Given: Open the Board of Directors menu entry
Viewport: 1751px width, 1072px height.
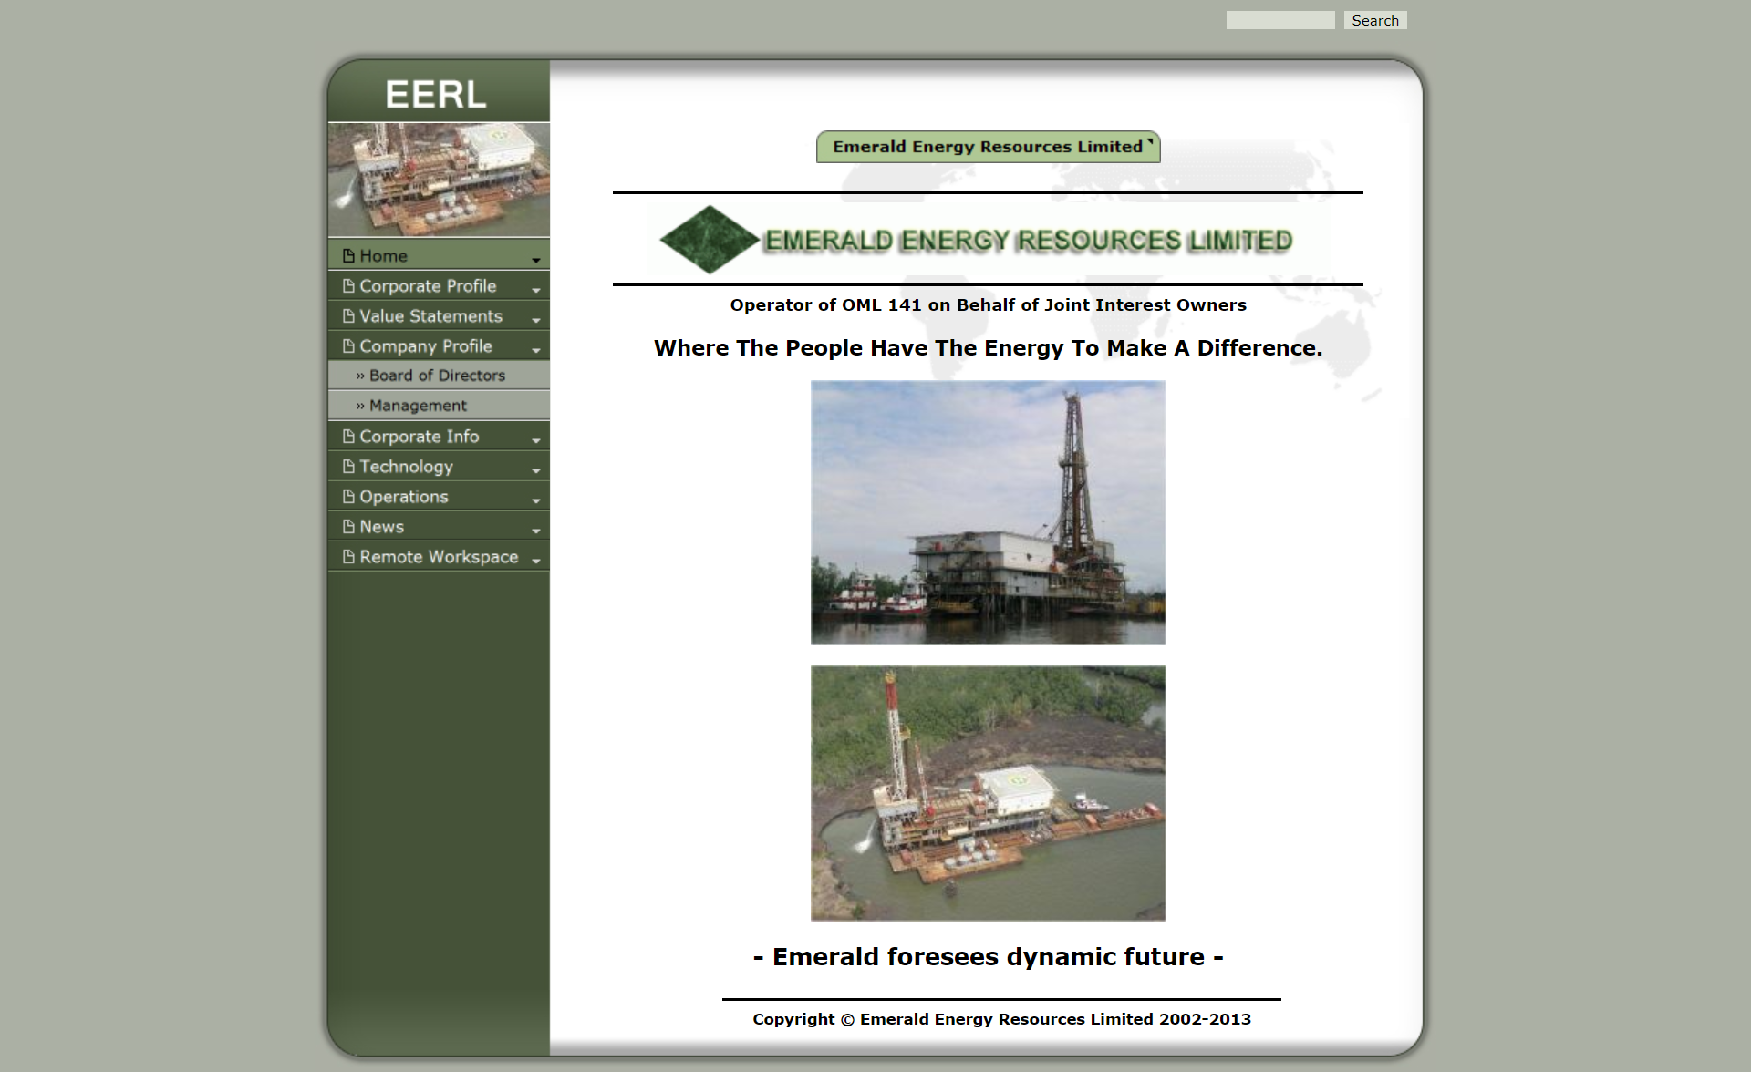Looking at the screenshot, I should coord(436,375).
